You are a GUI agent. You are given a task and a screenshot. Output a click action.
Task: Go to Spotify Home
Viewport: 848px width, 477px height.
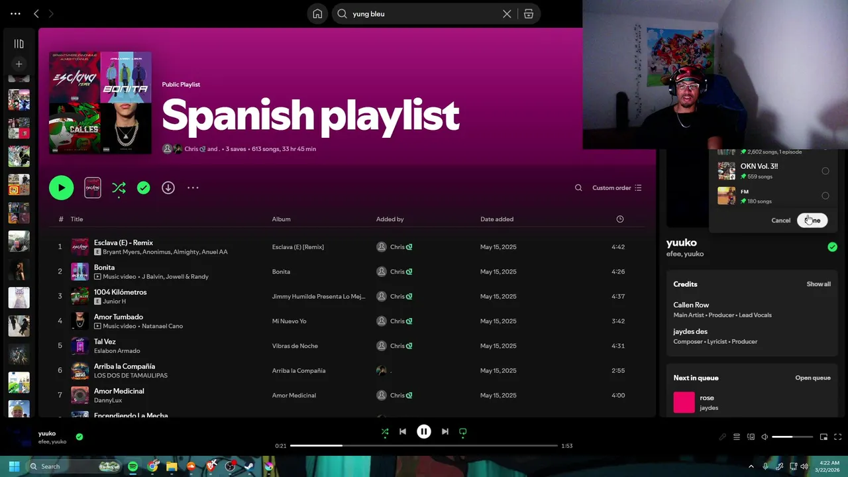317,14
